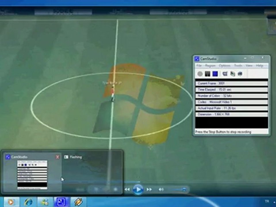Open the Options menu in CamStudio

(225, 66)
